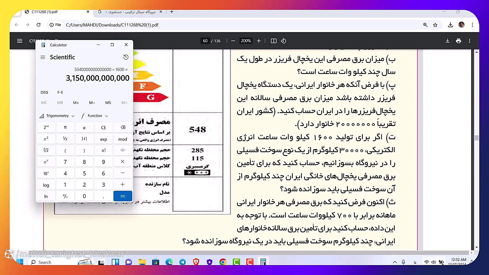Toggle DEG angle unit mode
489x275 pixels.
(x=44, y=92)
